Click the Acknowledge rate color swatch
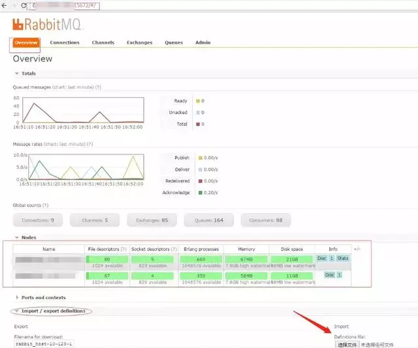 click(201, 193)
